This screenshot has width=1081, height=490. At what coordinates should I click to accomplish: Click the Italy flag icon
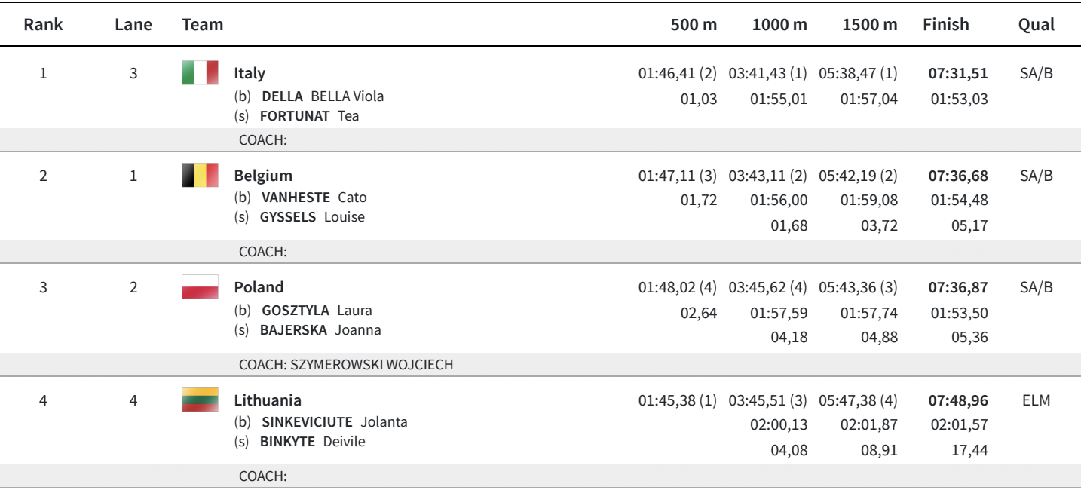200,73
